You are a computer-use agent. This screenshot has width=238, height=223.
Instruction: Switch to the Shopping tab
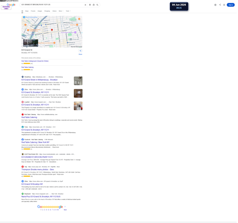[x=47, y=11]
